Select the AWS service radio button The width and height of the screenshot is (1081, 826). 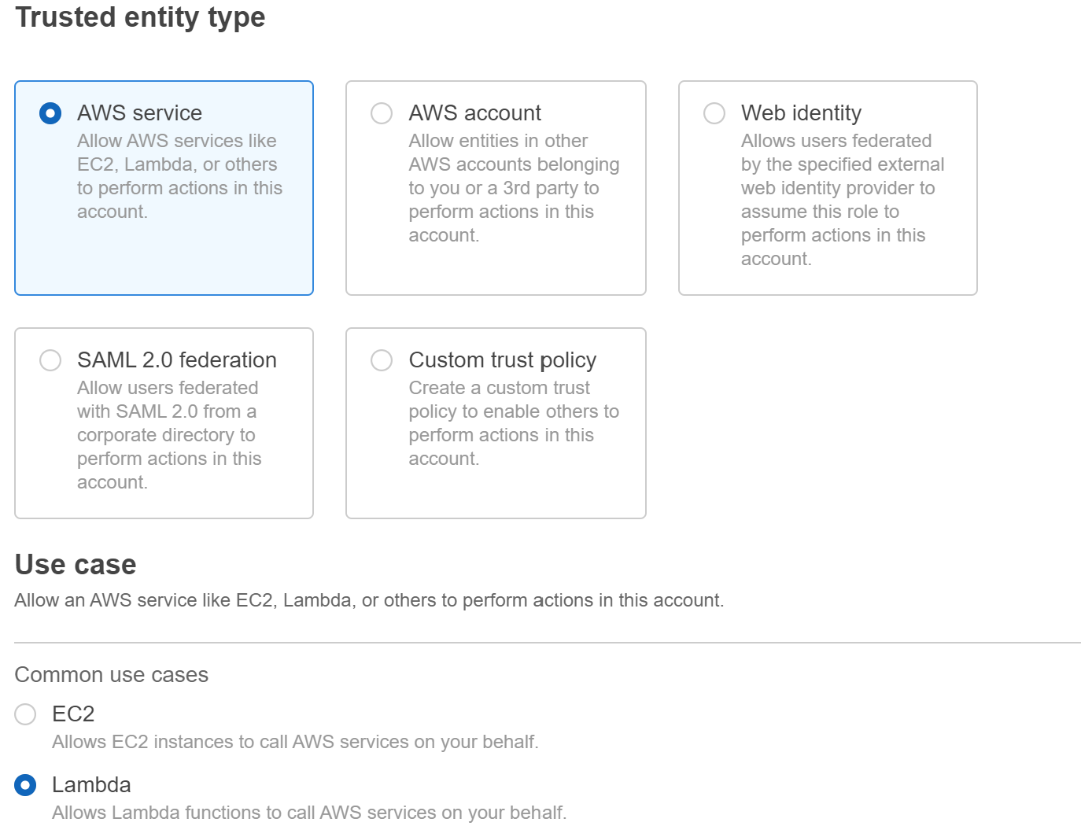click(x=50, y=113)
